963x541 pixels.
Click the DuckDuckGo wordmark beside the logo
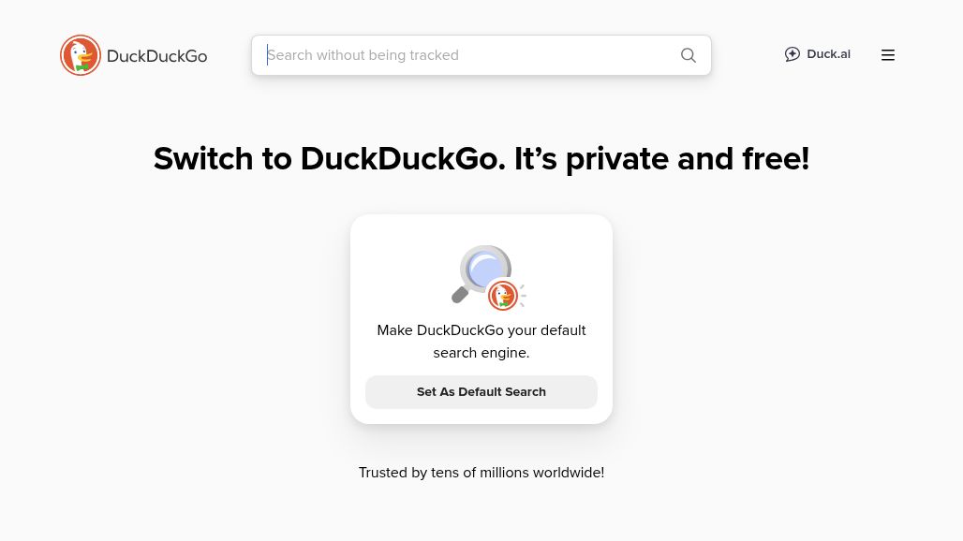[x=156, y=55]
